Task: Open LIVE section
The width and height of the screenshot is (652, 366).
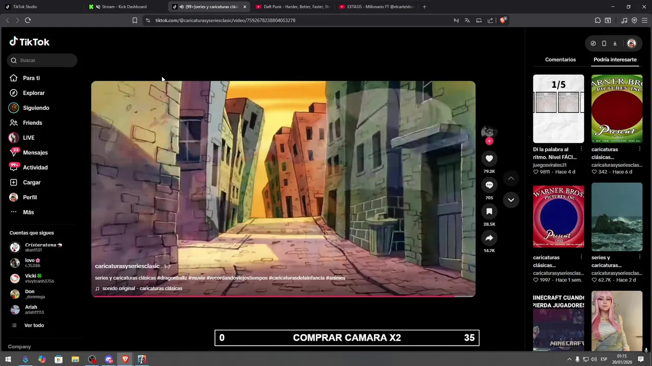Action: (29, 138)
